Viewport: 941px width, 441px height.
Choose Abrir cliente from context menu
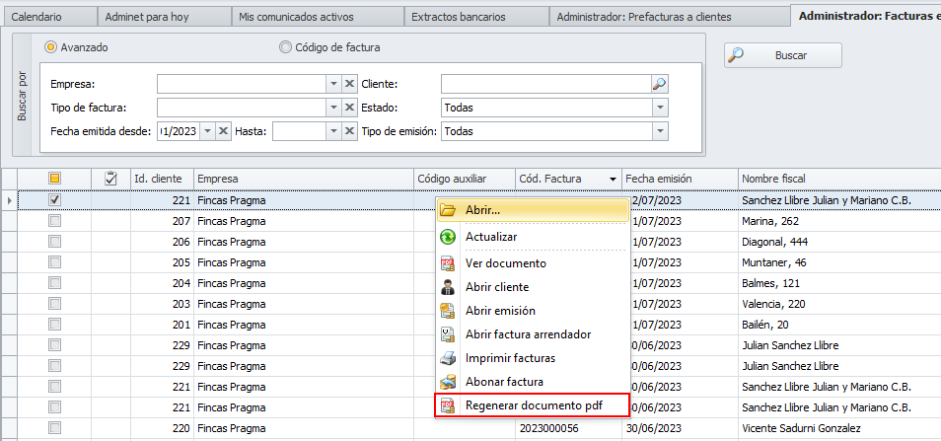click(x=533, y=287)
